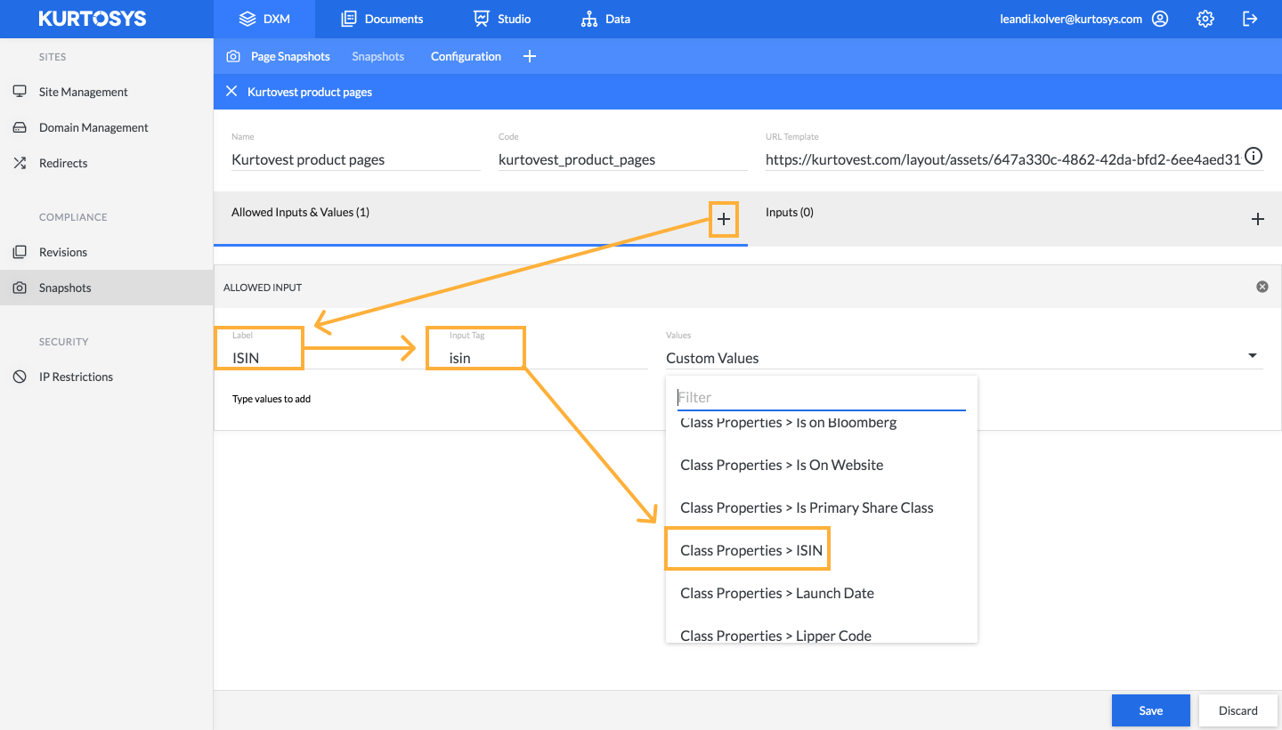Click the Revisions stack icon
The image size is (1282, 730).
(x=20, y=252)
